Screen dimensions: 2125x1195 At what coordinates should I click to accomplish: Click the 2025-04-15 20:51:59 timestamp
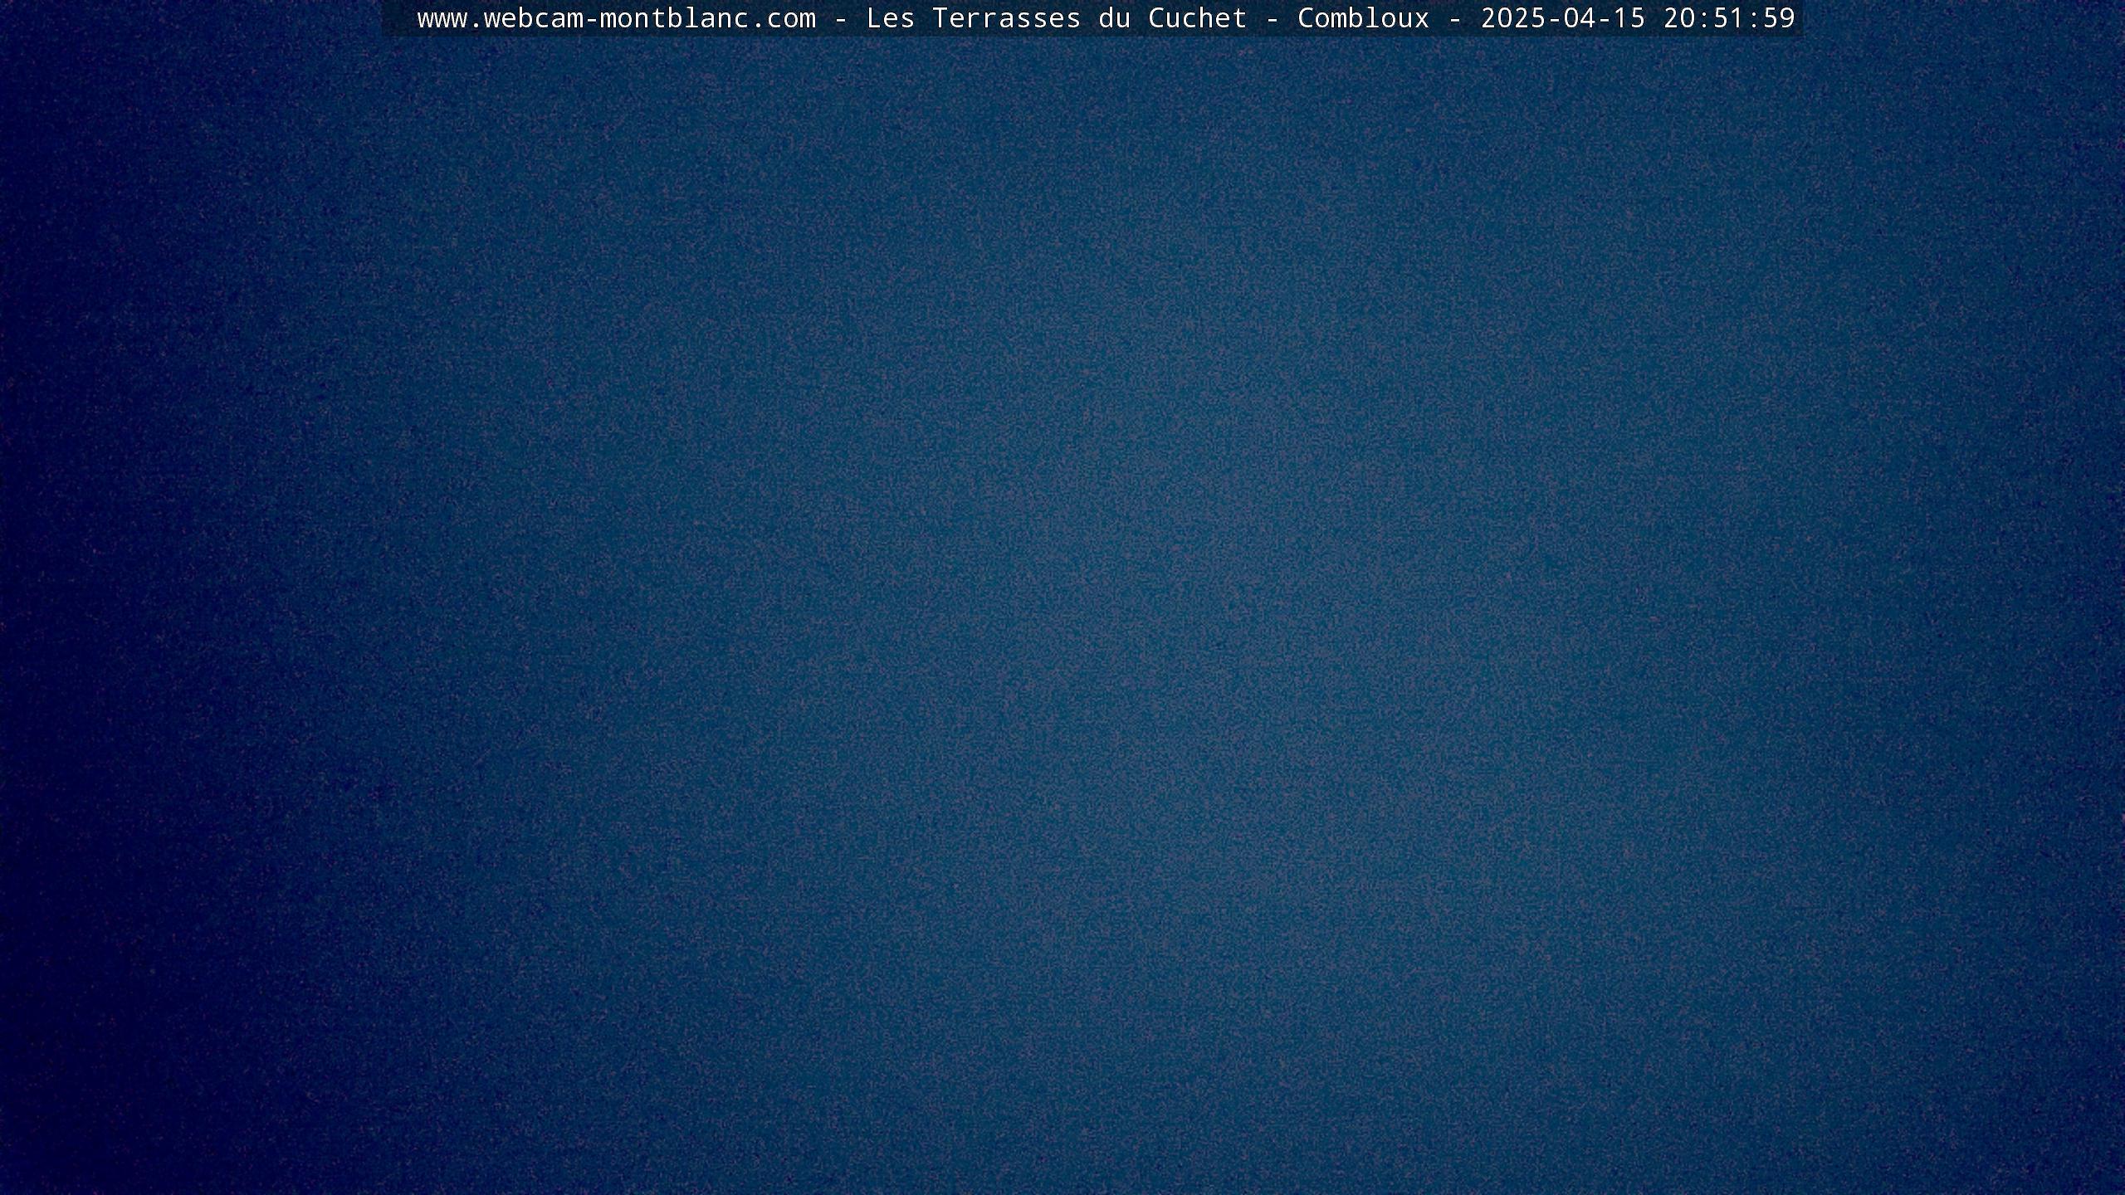point(1638,18)
